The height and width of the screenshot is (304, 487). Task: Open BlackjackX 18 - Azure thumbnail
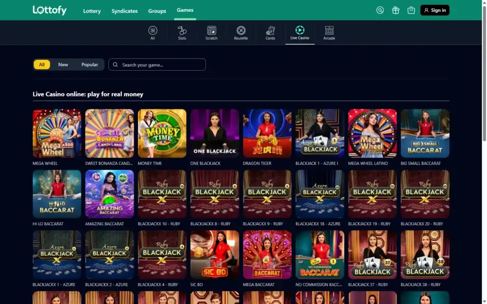320,194
